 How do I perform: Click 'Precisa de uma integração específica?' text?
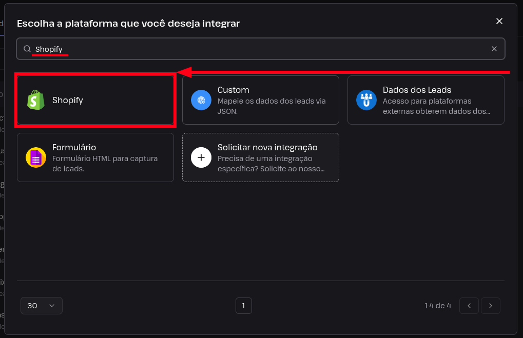click(271, 163)
